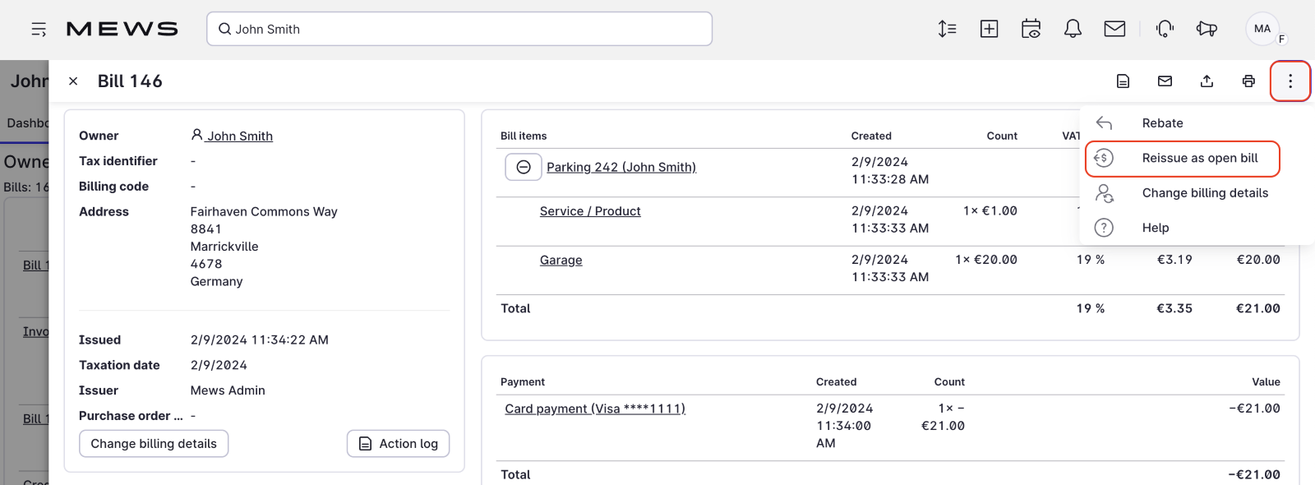Screen dimensions: 1315x485
Task: Choose Reissue as open bill
Action: [1199, 158]
